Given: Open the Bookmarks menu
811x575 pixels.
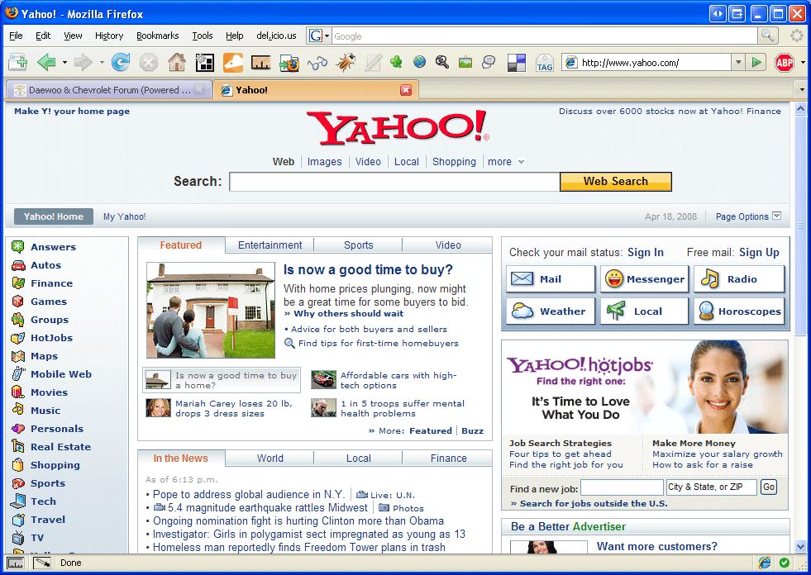Looking at the screenshot, I should tap(157, 36).
